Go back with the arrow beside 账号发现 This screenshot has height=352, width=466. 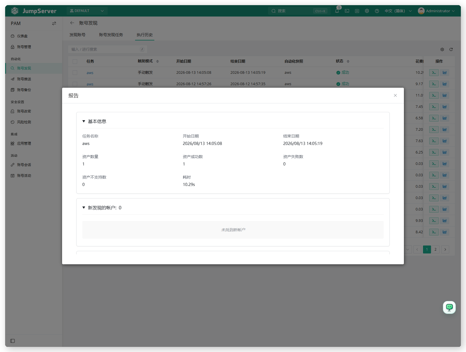click(72, 23)
